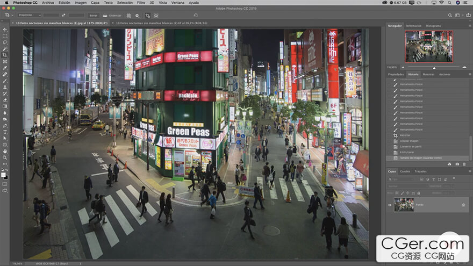Switch to the Canales tab

405,171
